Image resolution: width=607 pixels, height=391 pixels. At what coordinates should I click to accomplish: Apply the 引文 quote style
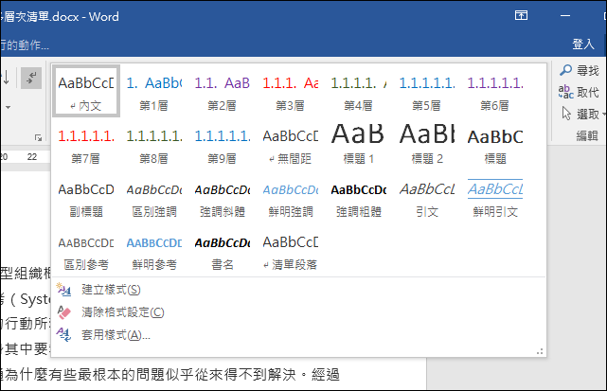(426, 198)
